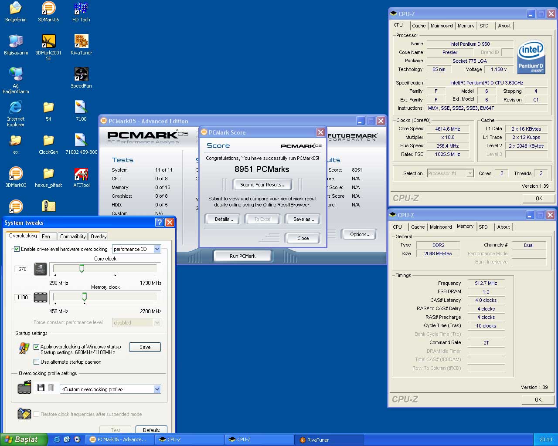The height and width of the screenshot is (446, 558).
Task: Open Cache tab in upper CPU-Z
Action: point(419,26)
